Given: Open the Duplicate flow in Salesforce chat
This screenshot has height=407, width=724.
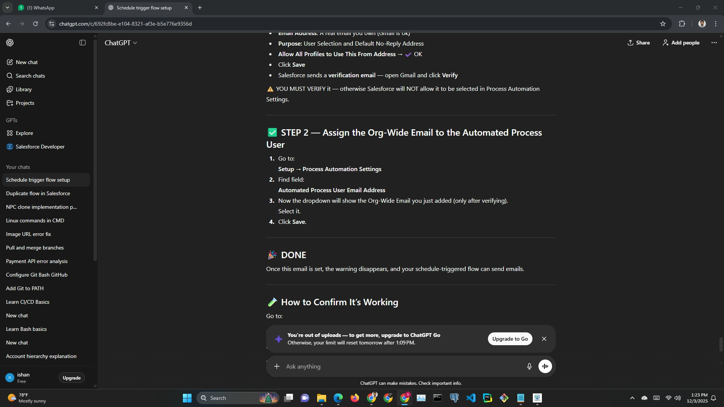Looking at the screenshot, I should [38, 193].
